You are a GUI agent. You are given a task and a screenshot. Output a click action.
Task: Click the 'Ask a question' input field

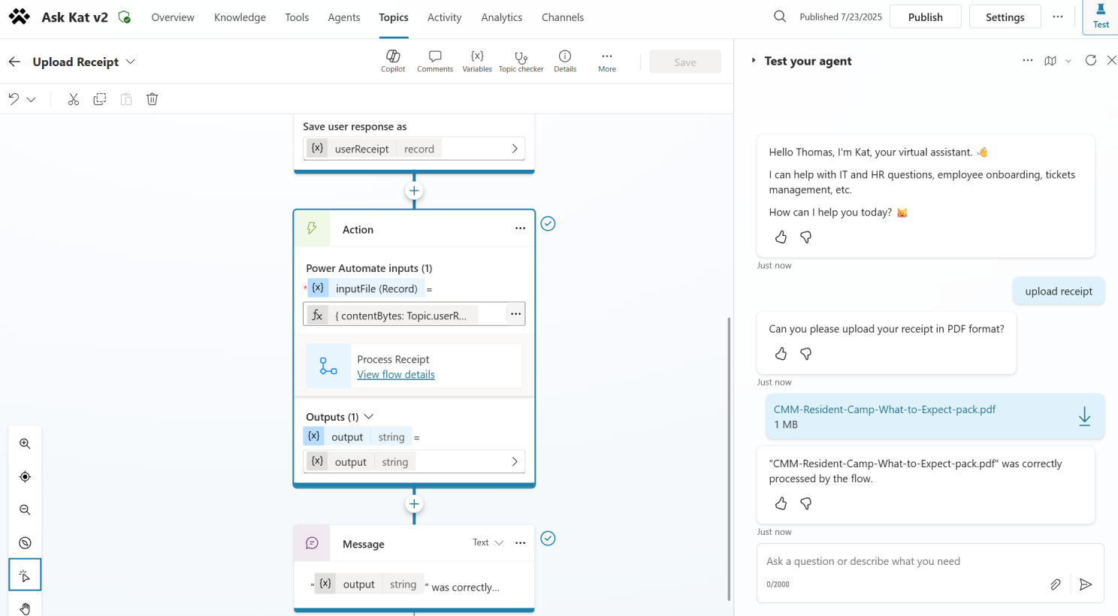(x=902, y=562)
